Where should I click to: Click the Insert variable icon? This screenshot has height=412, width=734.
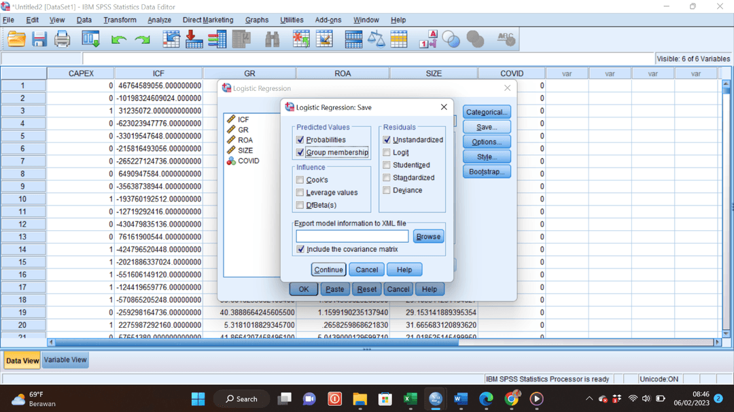tap(324, 39)
